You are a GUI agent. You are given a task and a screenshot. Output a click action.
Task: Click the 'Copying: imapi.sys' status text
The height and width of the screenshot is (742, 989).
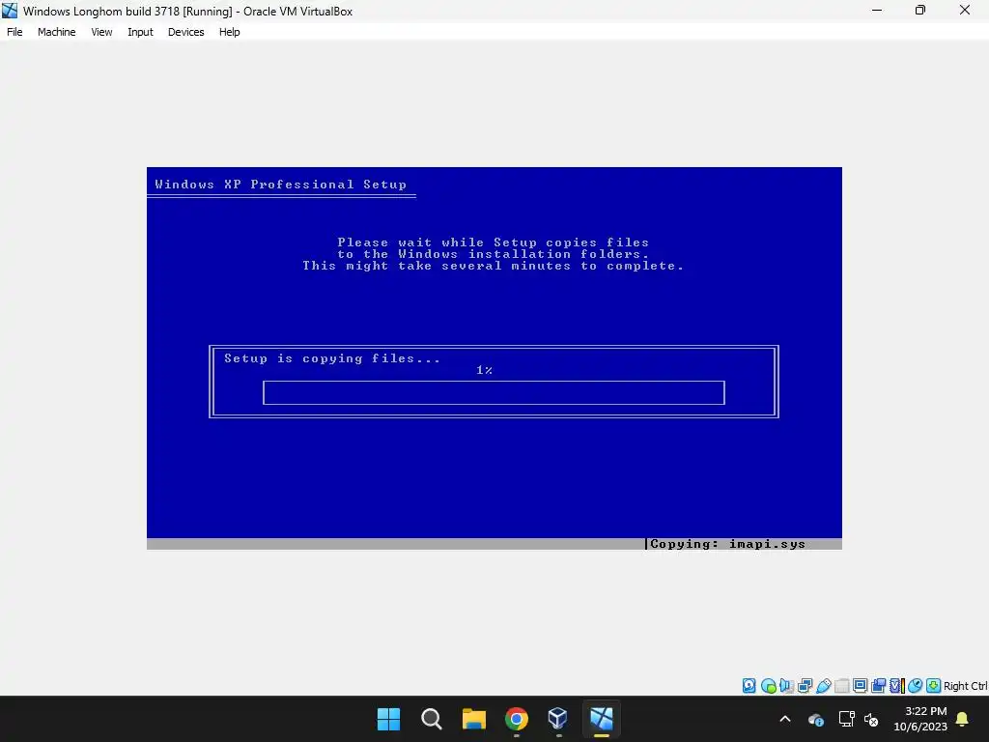pos(727,544)
